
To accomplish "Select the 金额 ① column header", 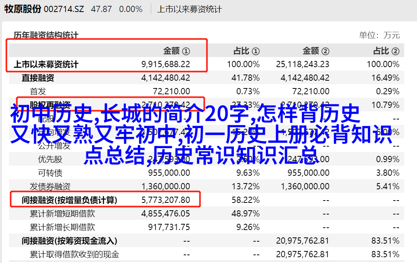I will click(176, 51).
